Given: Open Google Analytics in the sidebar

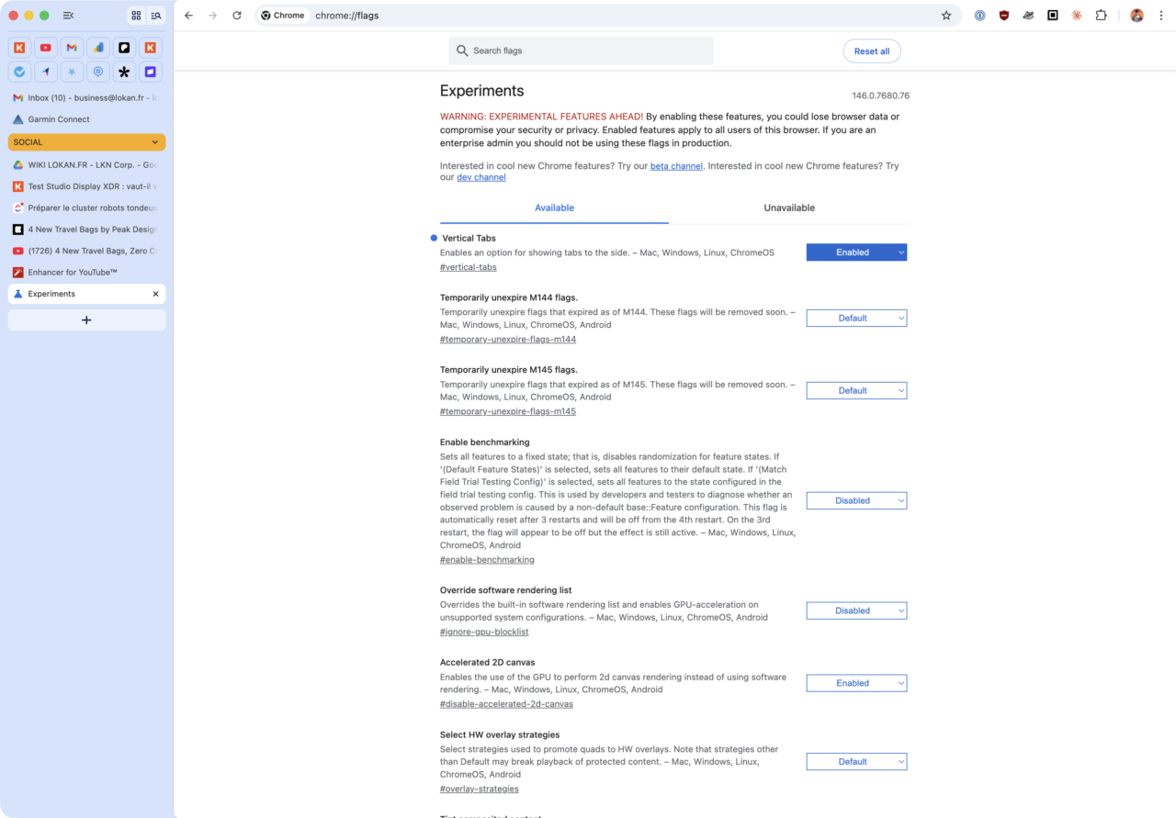Looking at the screenshot, I should click(x=97, y=48).
